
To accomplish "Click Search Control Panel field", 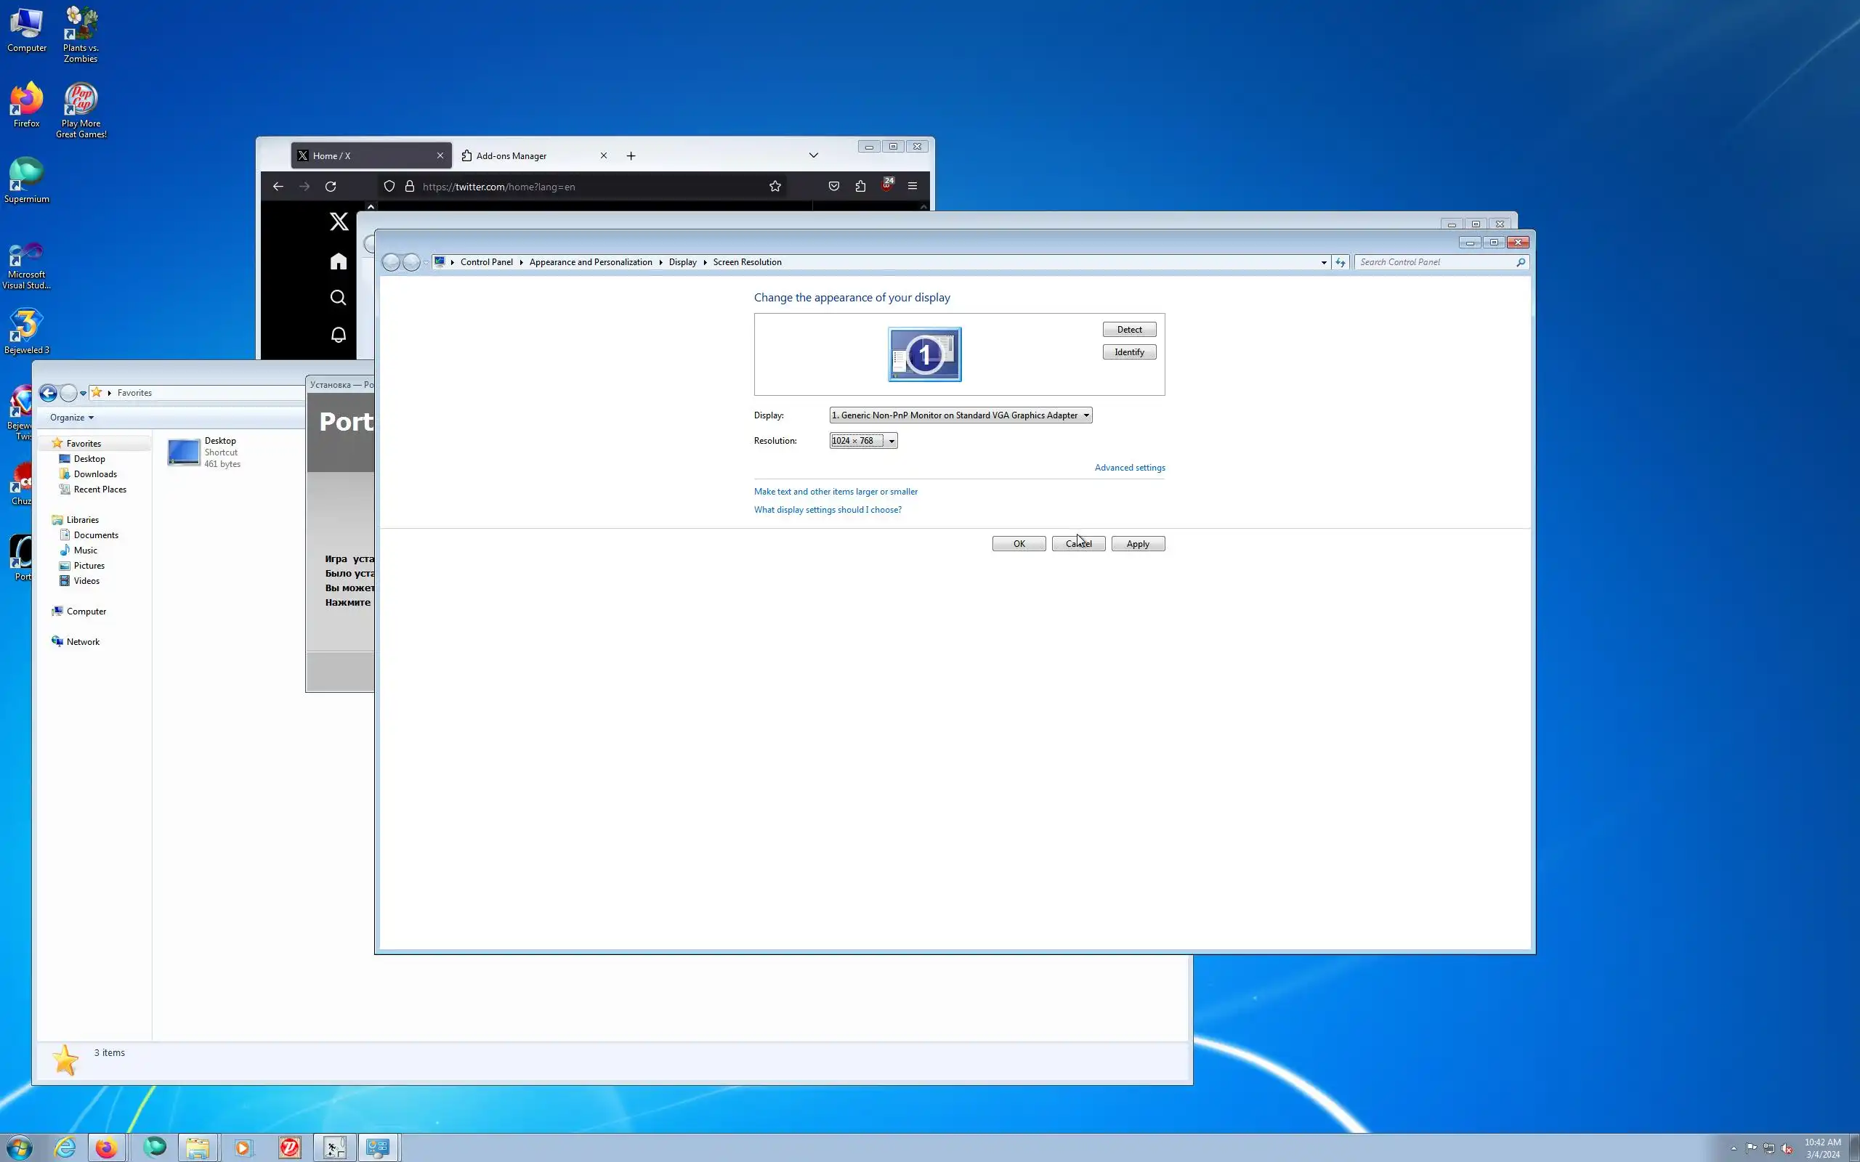I will pos(1434,262).
